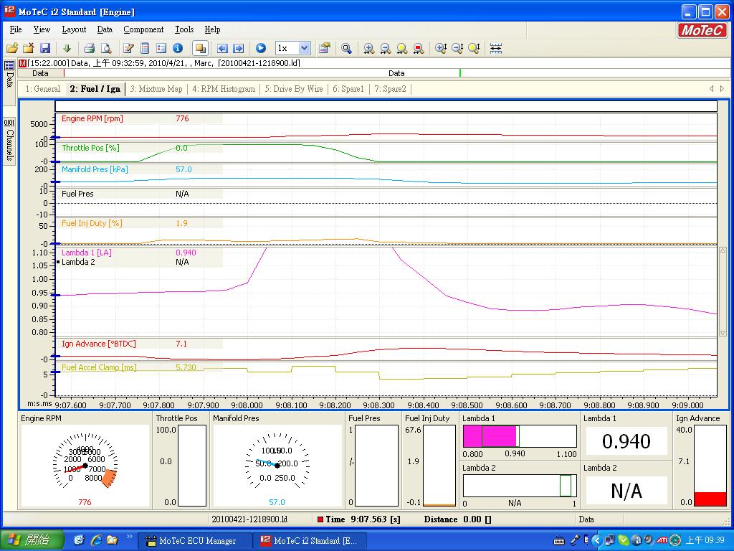Switch to MoTeC ECU Manager in the taskbar
This screenshot has height=551, width=734.
(195, 541)
